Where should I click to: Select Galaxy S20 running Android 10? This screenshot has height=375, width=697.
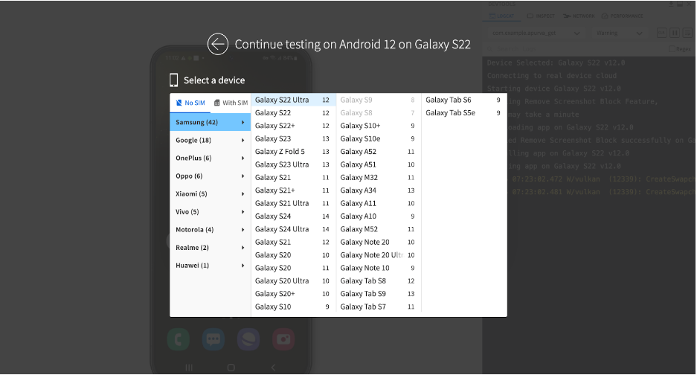point(293,255)
